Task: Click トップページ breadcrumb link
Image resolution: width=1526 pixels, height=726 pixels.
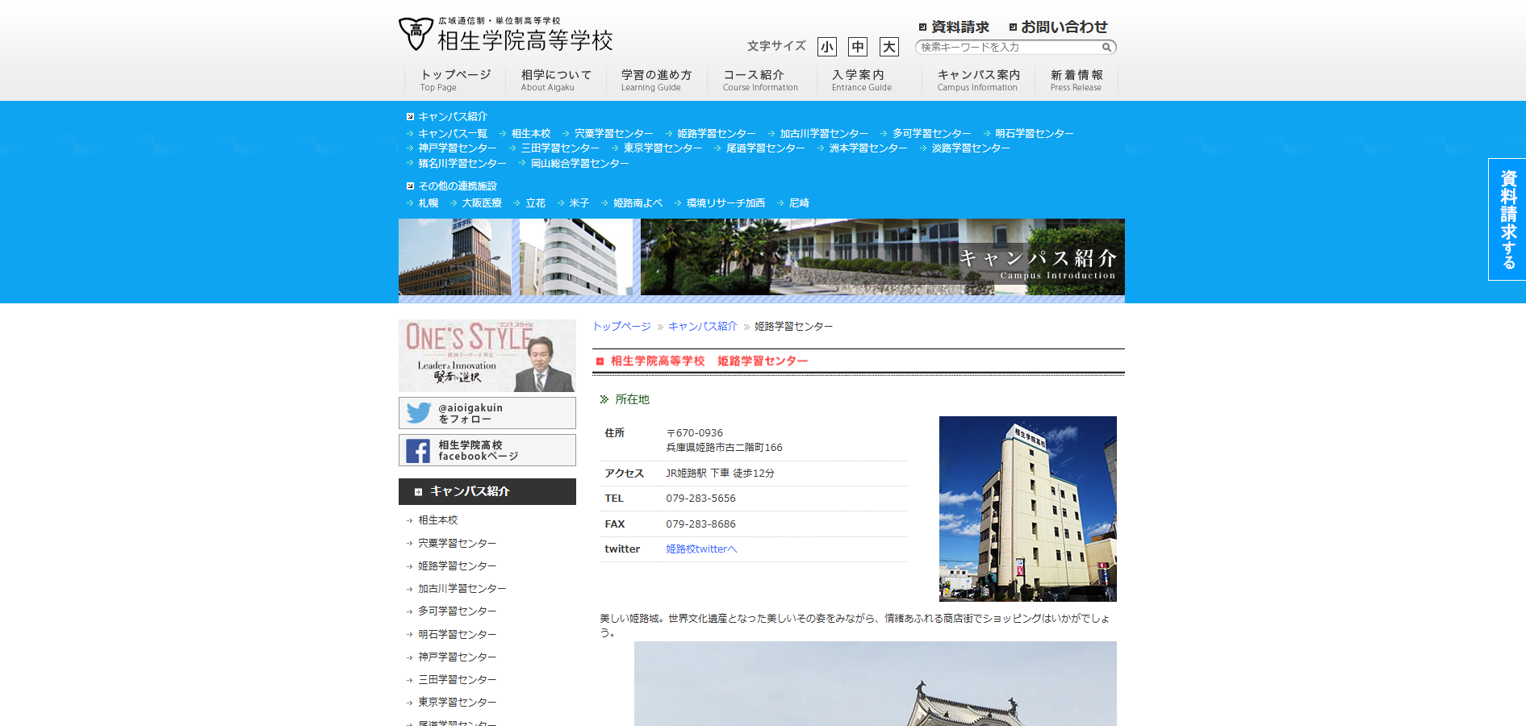Action: (621, 327)
